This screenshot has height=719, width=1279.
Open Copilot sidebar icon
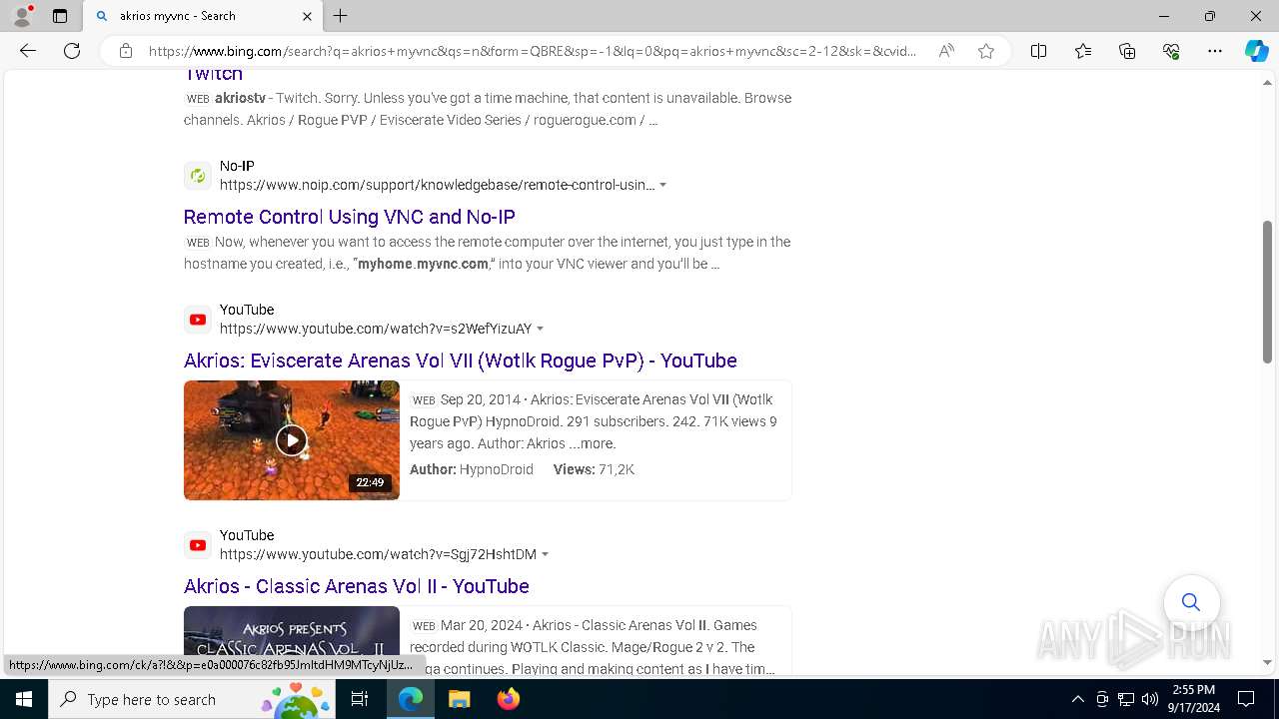point(1256,51)
